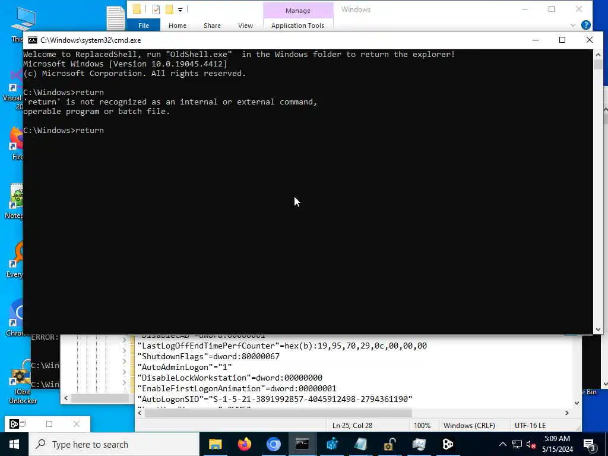Click taskbar icon left of the Unity-style icon

coord(419,444)
